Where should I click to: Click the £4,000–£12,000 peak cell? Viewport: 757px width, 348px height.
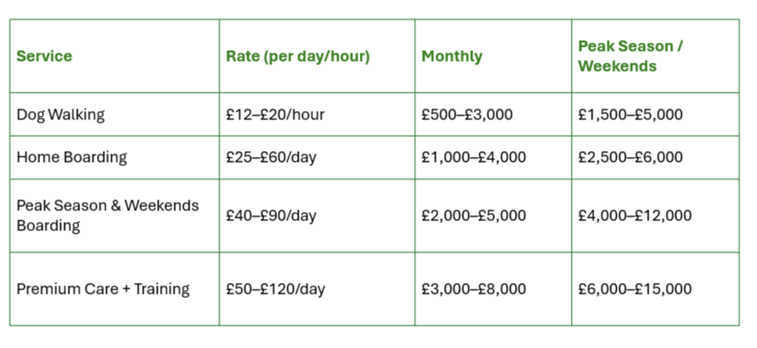634,215
